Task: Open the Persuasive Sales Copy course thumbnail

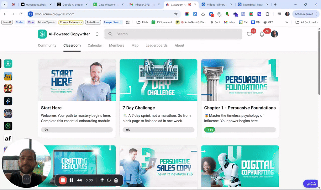Action: tap(158, 166)
